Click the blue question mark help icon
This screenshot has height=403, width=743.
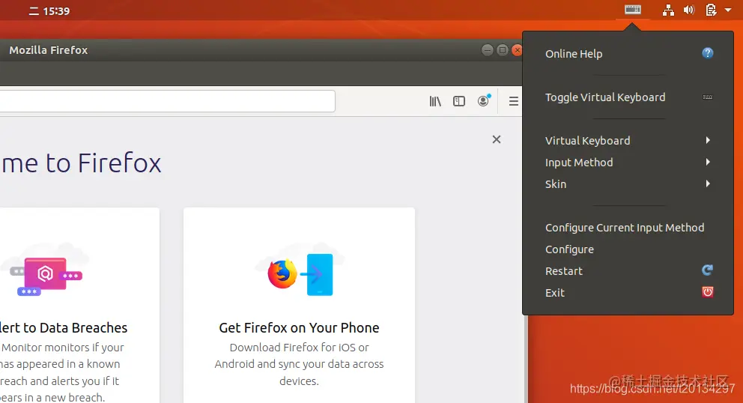708,53
